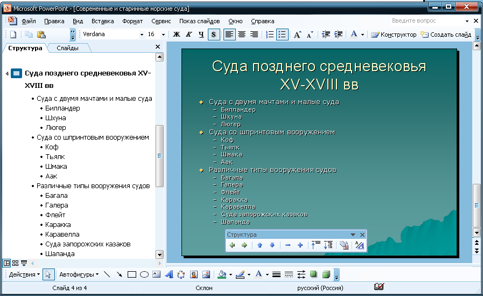The width and height of the screenshot is (483, 296).
Task: Move outline item up with blue arrow
Action: coord(260,245)
